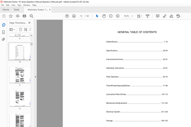Open the File menu
The width and height of the screenshot is (191, 127).
pyautogui.click(x=2, y=5)
